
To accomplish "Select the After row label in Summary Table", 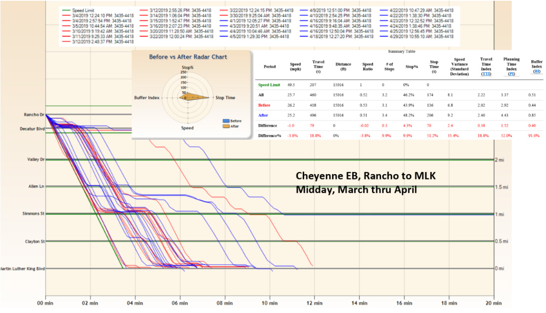I will [263, 115].
